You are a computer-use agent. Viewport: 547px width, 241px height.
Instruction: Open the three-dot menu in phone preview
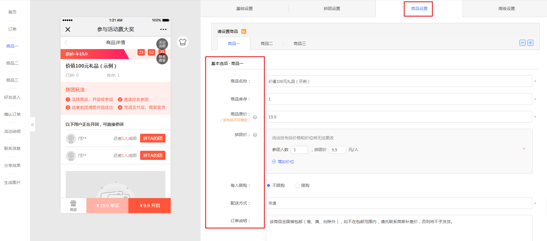[163, 29]
